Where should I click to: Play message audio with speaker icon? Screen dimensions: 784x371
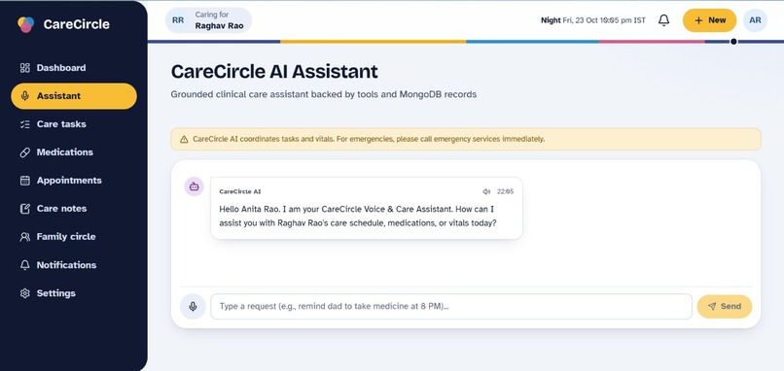[486, 191]
